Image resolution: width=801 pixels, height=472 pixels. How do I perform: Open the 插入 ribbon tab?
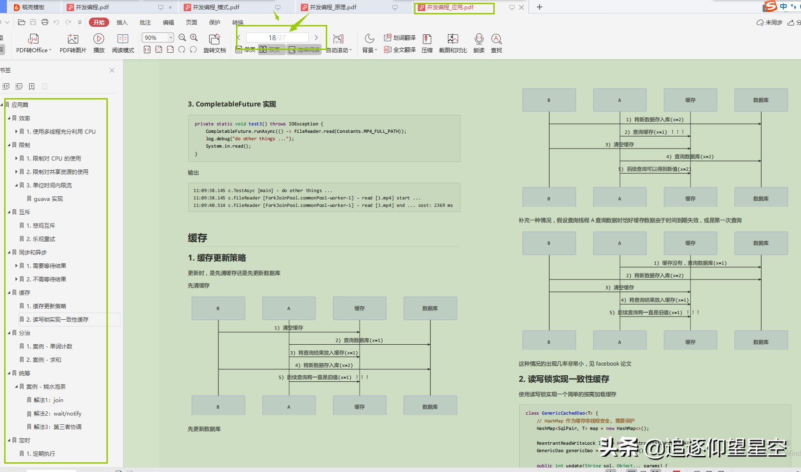point(122,22)
